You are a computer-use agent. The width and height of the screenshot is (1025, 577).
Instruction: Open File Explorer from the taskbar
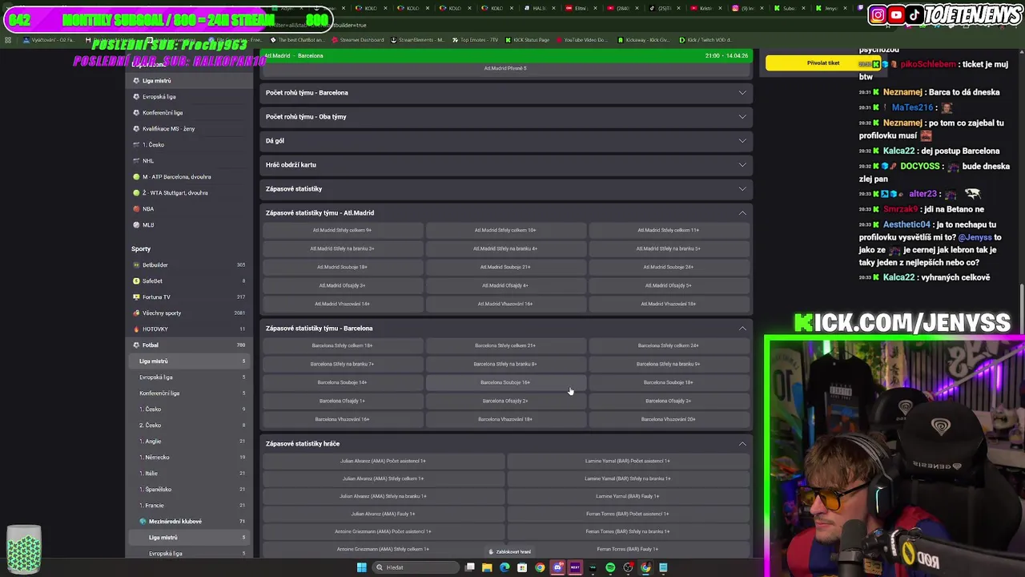click(487, 567)
